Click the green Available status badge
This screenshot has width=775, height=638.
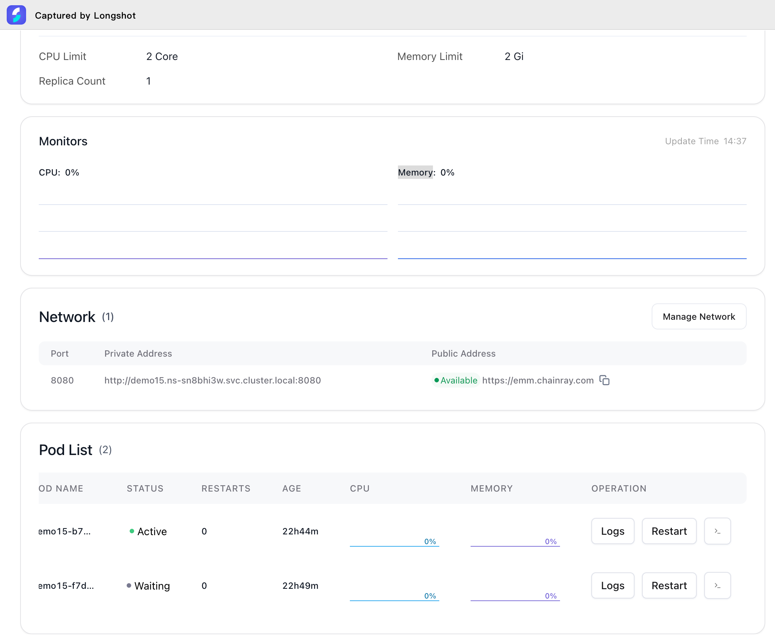click(x=455, y=380)
